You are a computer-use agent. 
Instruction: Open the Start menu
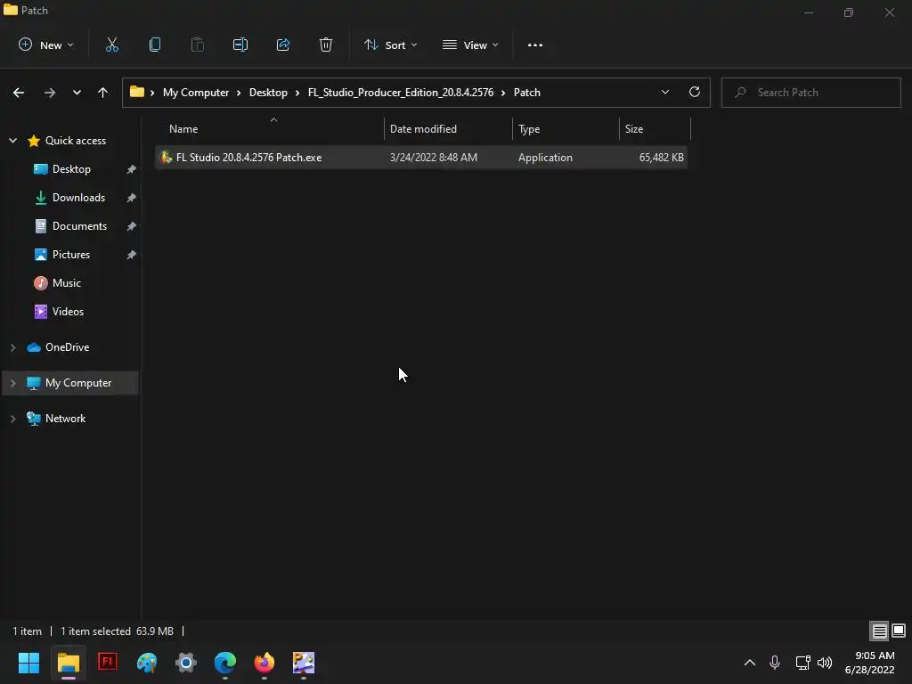point(28,663)
